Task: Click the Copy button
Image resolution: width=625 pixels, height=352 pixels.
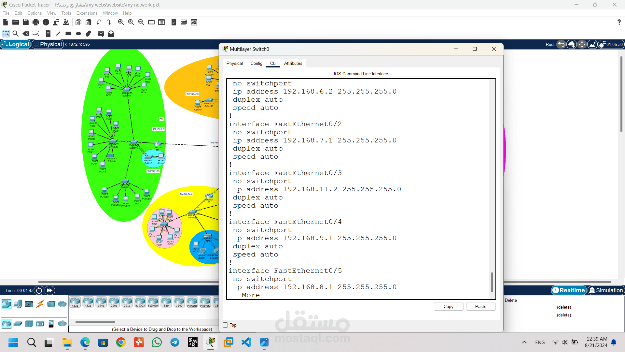Action: click(x=448, y=306)
